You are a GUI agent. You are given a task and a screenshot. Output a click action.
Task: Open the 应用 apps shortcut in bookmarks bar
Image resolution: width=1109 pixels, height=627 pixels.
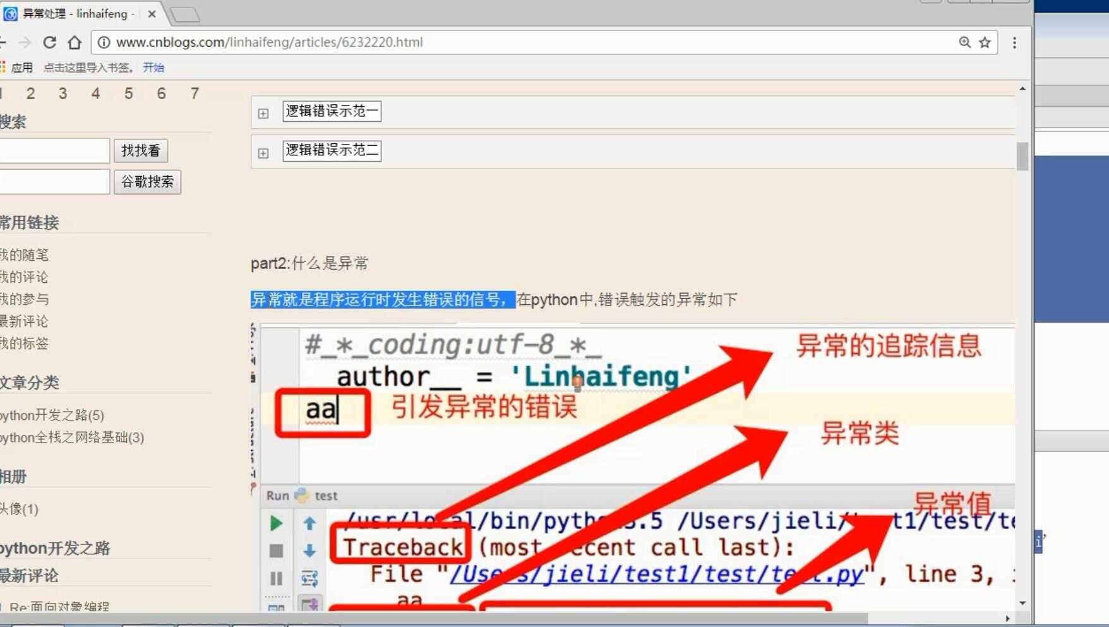(18, 68)
